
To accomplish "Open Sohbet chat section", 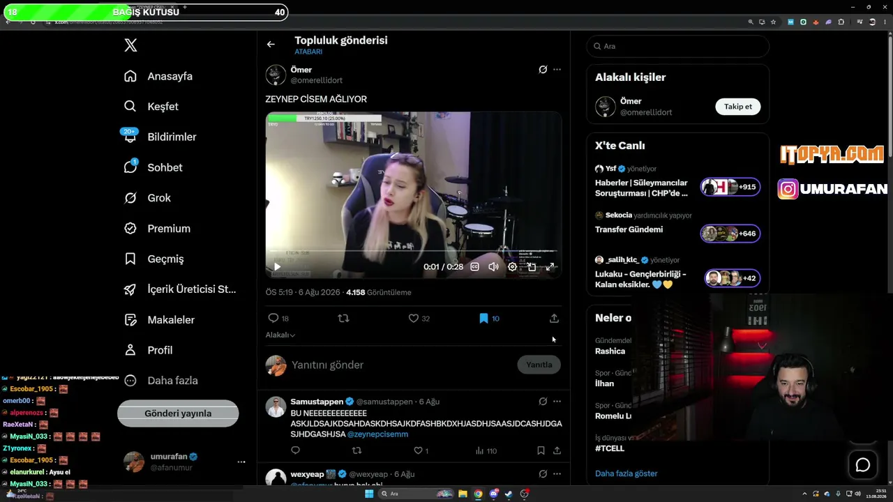I will click(153, 167).
